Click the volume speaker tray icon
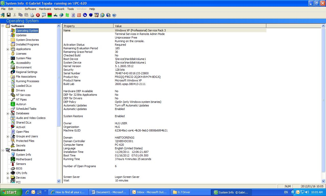The height and width of the screenshot is (196, 326). point(307,192)
